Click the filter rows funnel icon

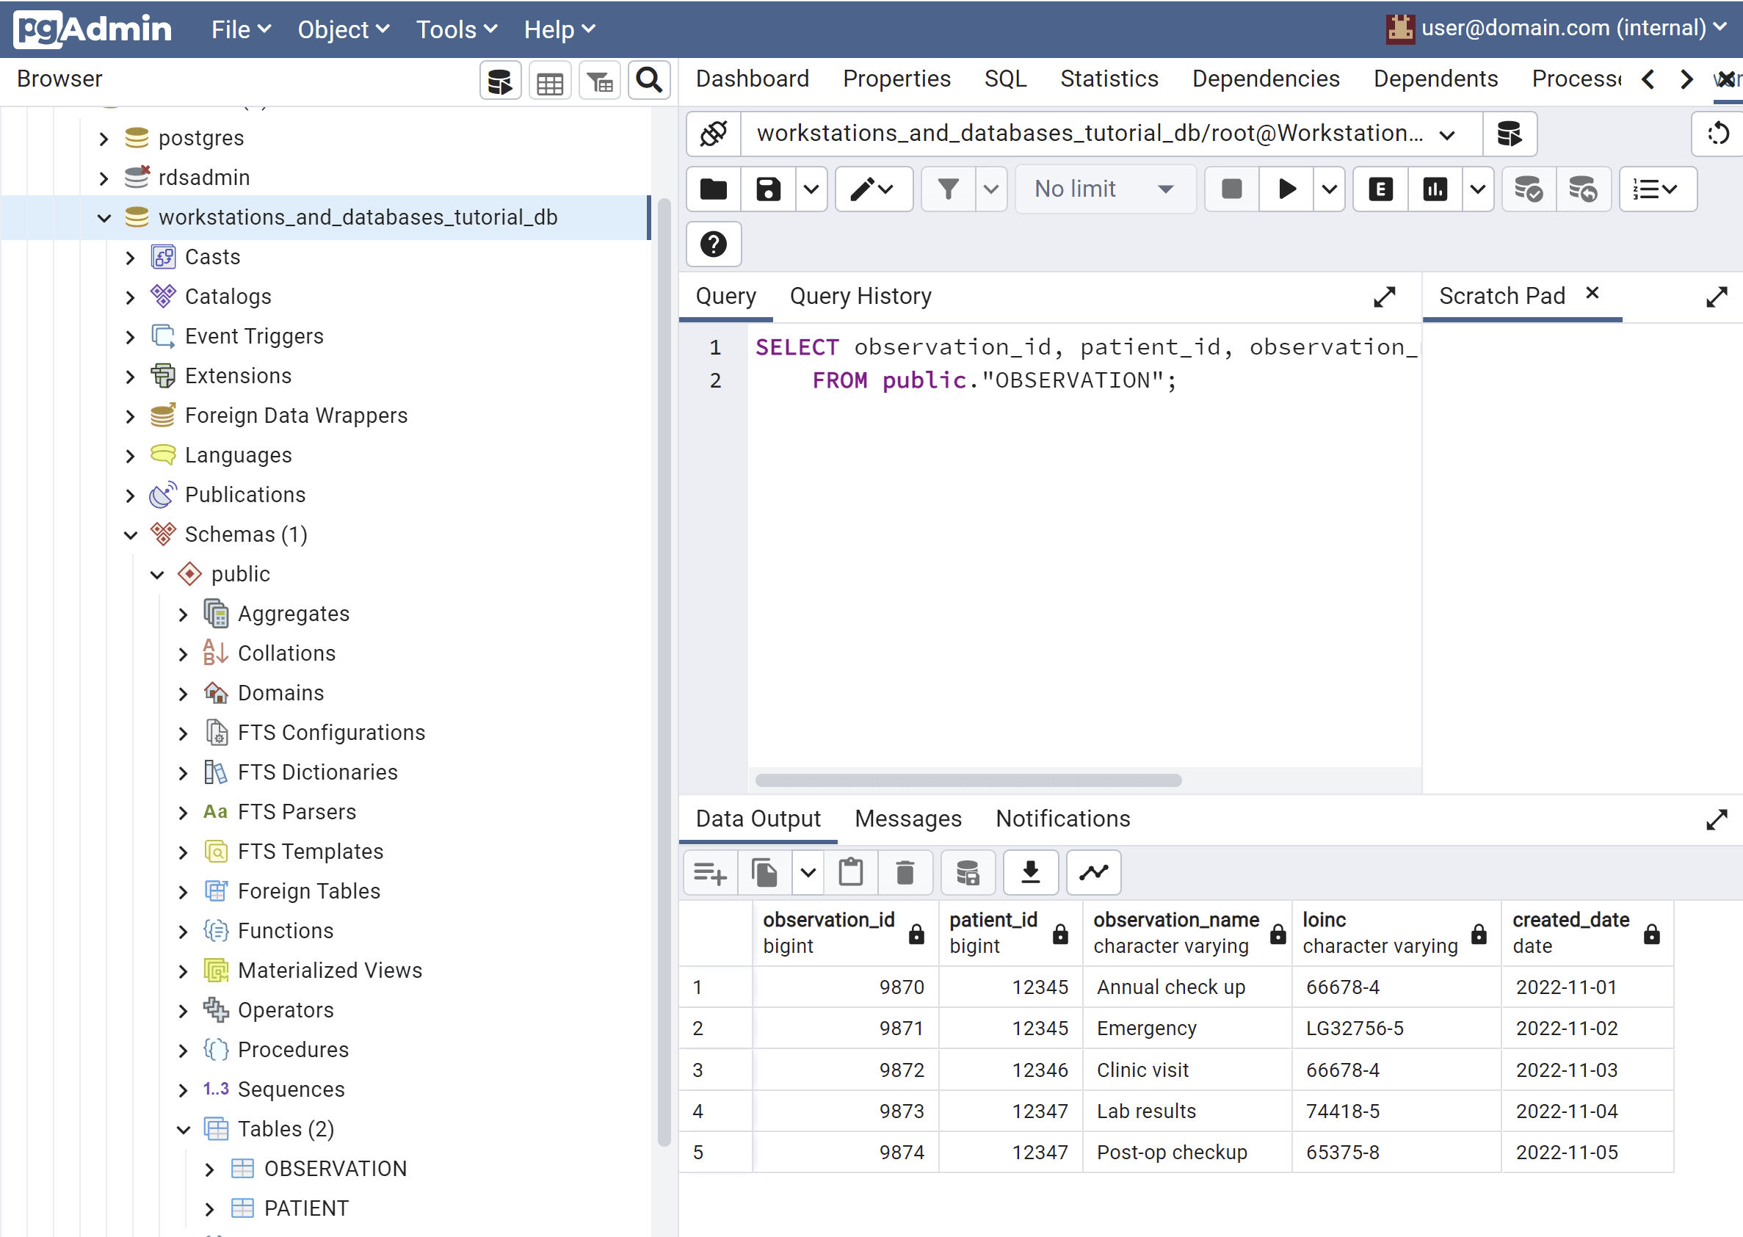[x=949, y=189]
